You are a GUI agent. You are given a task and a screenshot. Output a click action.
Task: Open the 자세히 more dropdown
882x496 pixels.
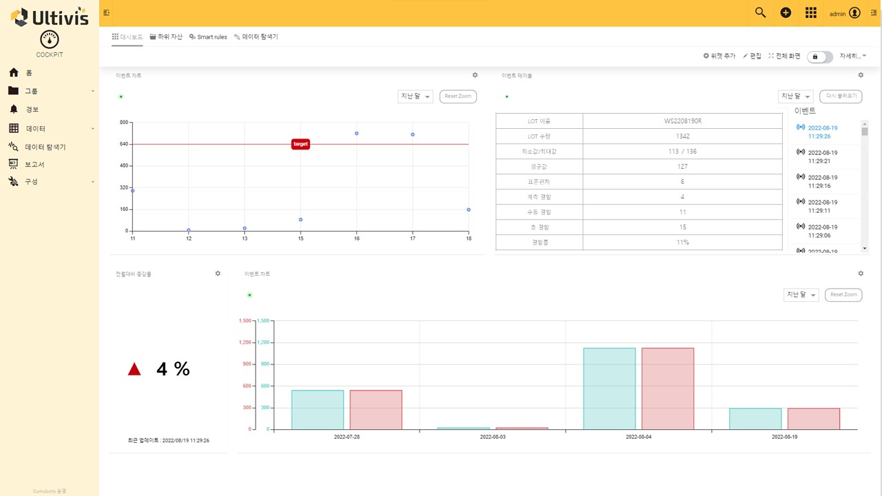pos(853,56)
